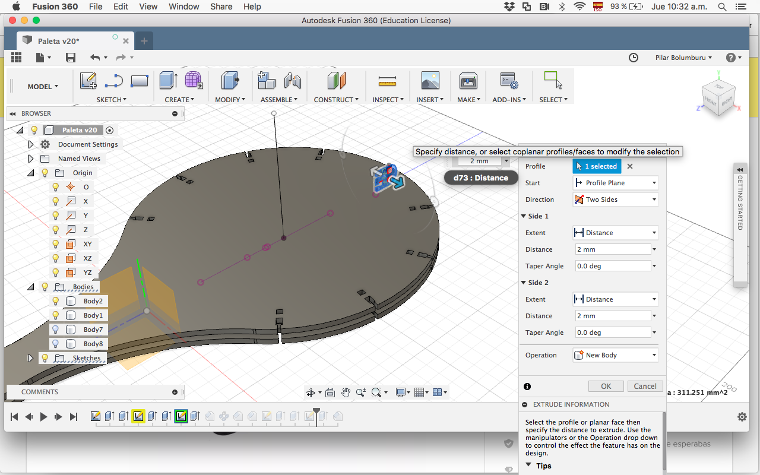This screenshot has height=475, width=760.
Task: Toggle visibility of Body2
Action: coord(56,301)
